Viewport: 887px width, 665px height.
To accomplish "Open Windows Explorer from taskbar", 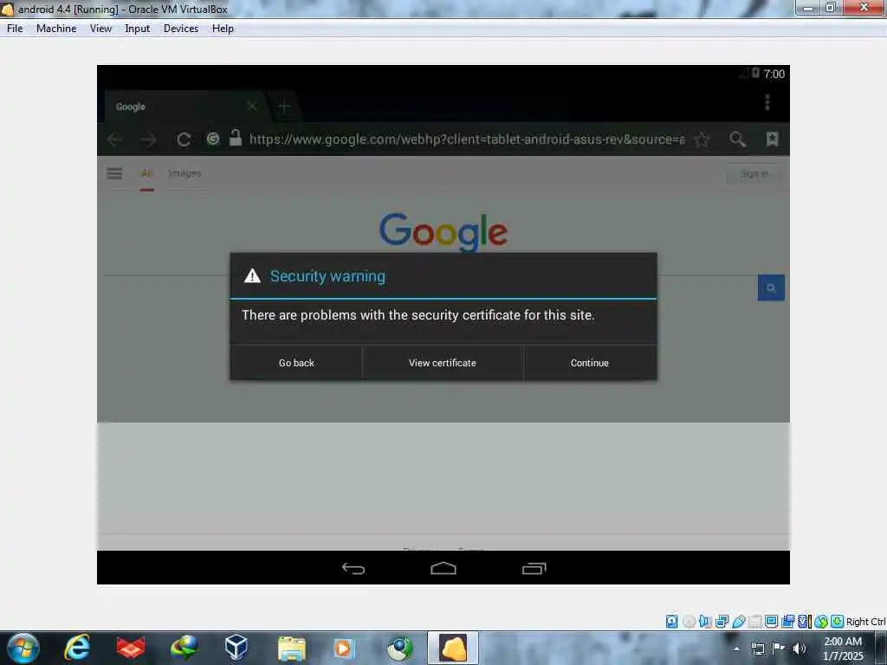I will coord(291,648).
